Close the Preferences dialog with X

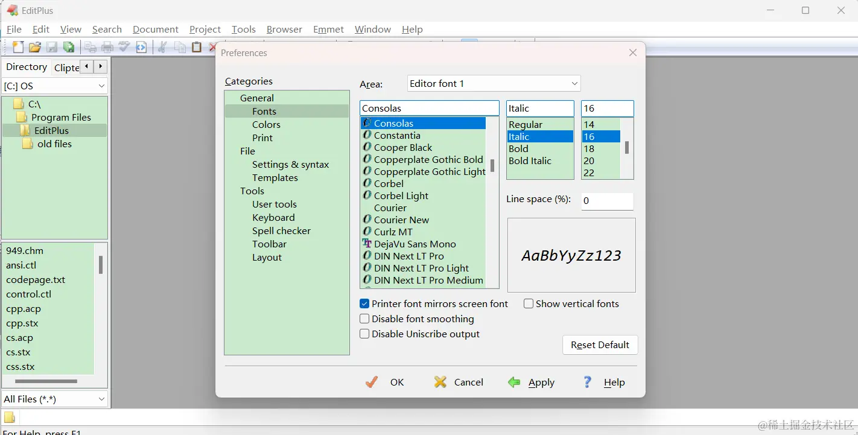pos(633,53)
